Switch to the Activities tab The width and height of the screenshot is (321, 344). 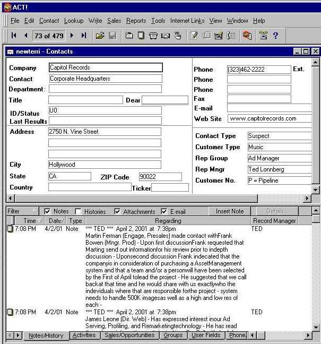pyautogui.click(x=84, y=335)
